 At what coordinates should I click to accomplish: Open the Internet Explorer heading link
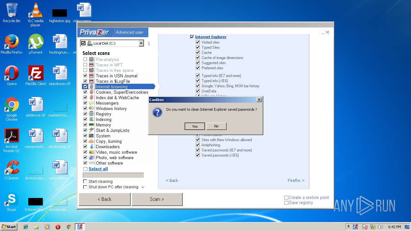tap(211, 37)
